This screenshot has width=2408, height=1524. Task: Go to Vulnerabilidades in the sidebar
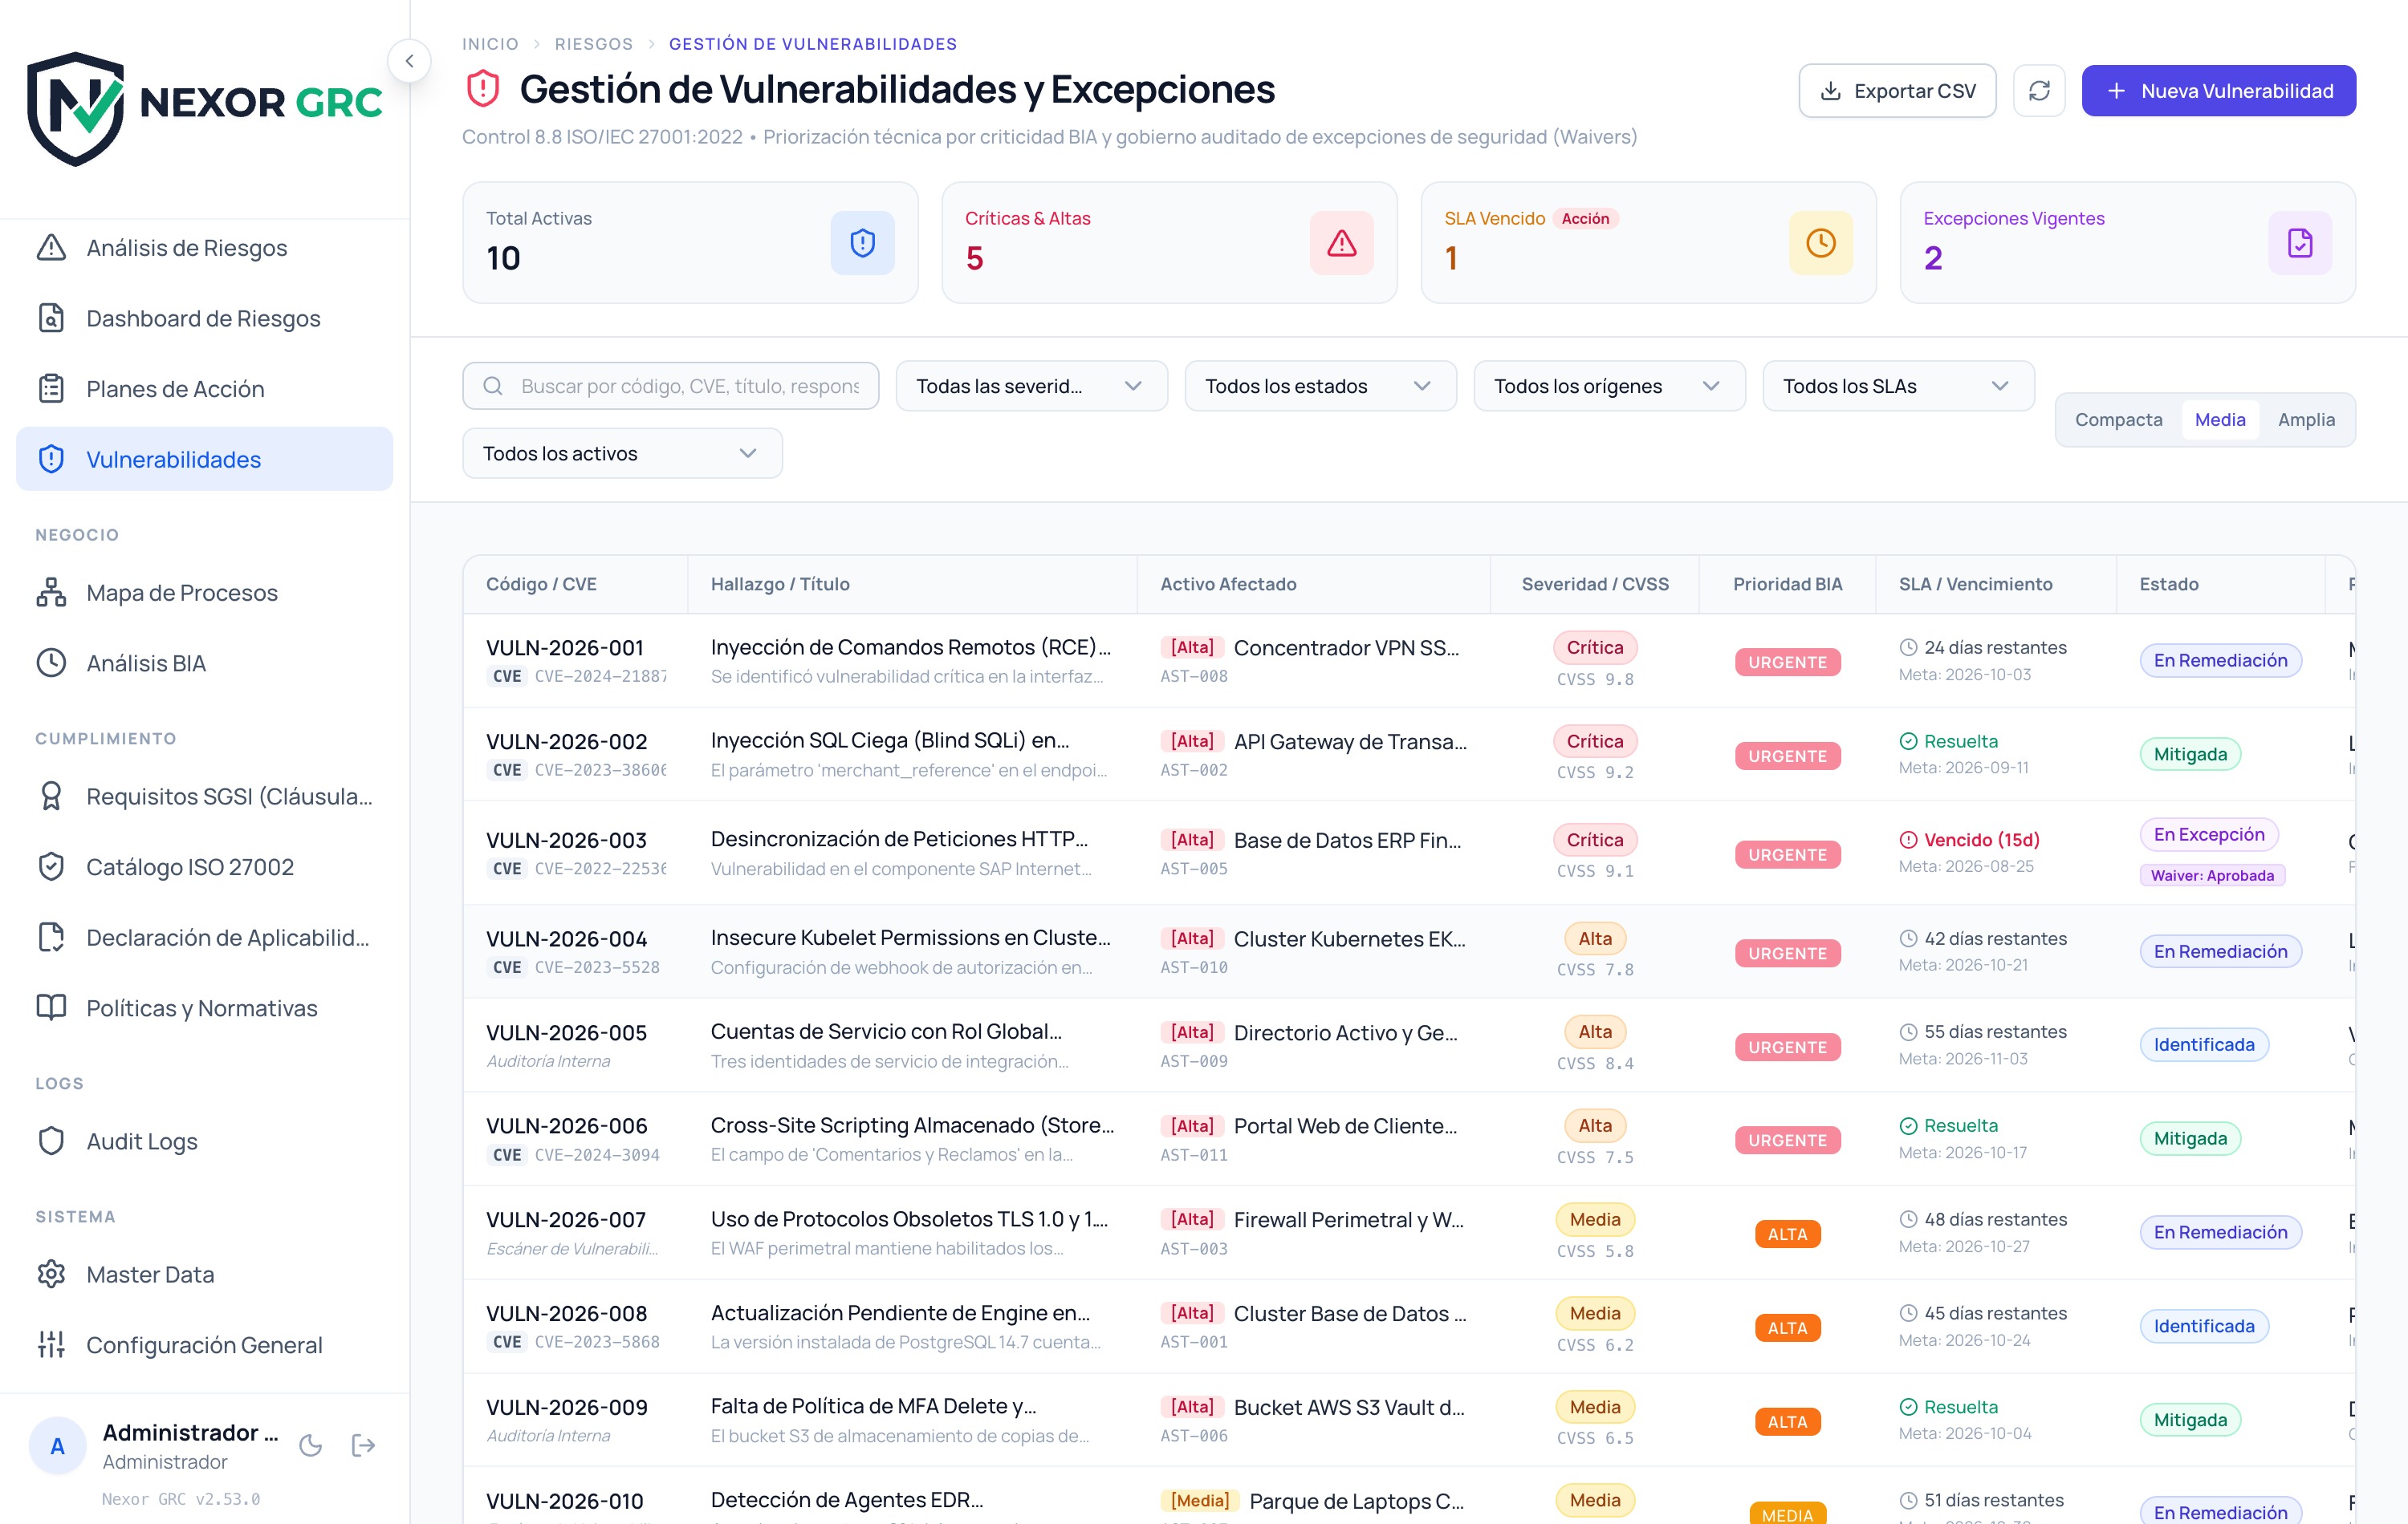click(205, 459)
